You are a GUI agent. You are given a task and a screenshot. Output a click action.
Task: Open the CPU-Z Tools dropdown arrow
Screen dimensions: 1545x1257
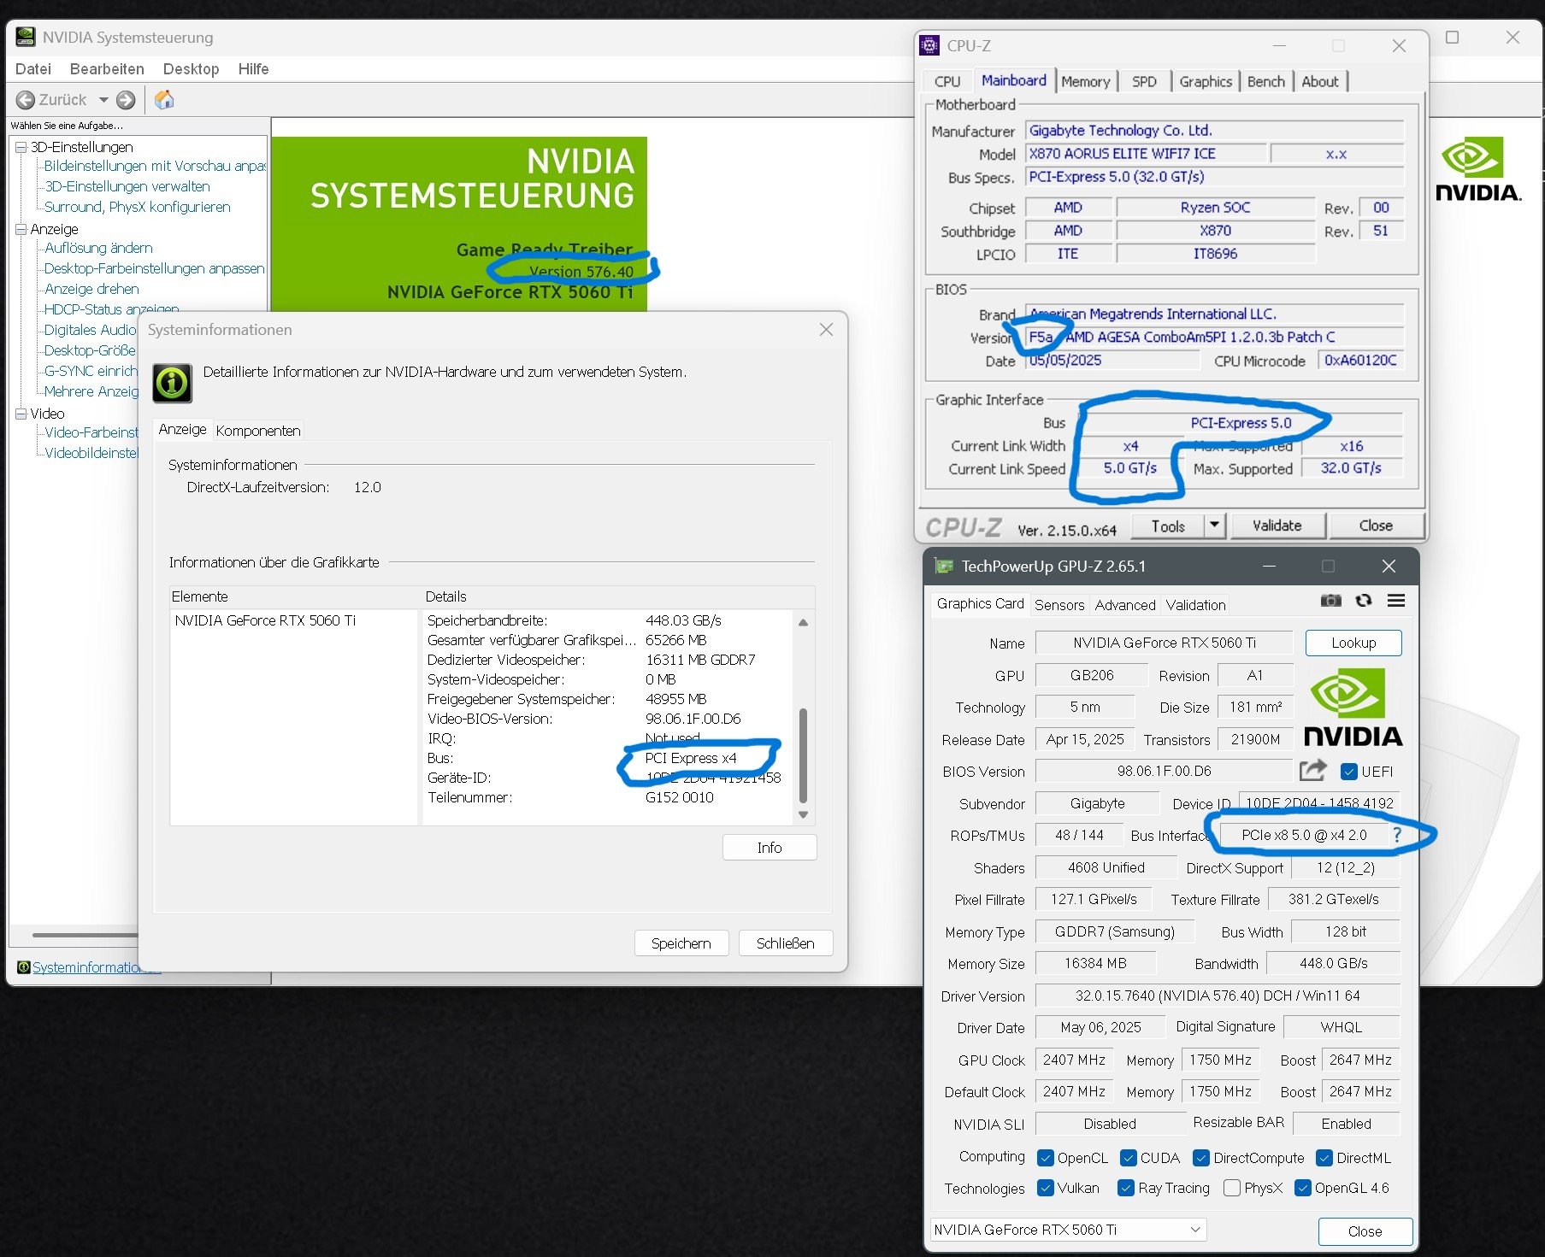[1214, 525]
